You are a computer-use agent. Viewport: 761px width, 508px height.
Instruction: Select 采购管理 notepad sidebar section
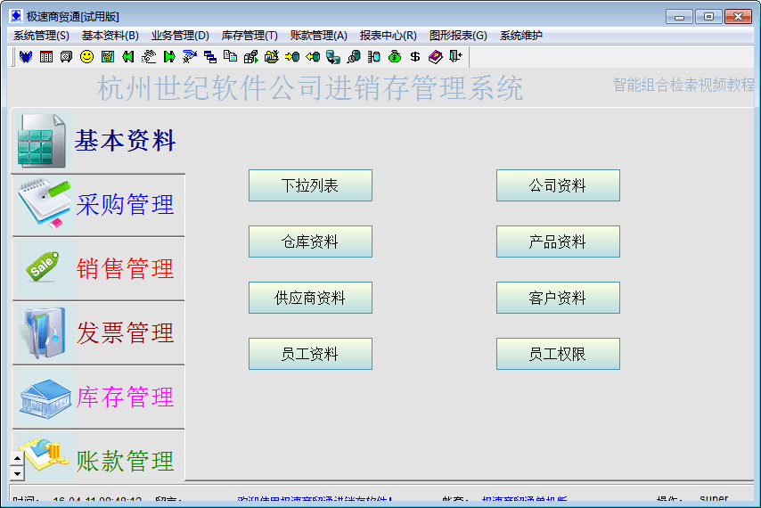pyautogui.click(x=97, y=204)
